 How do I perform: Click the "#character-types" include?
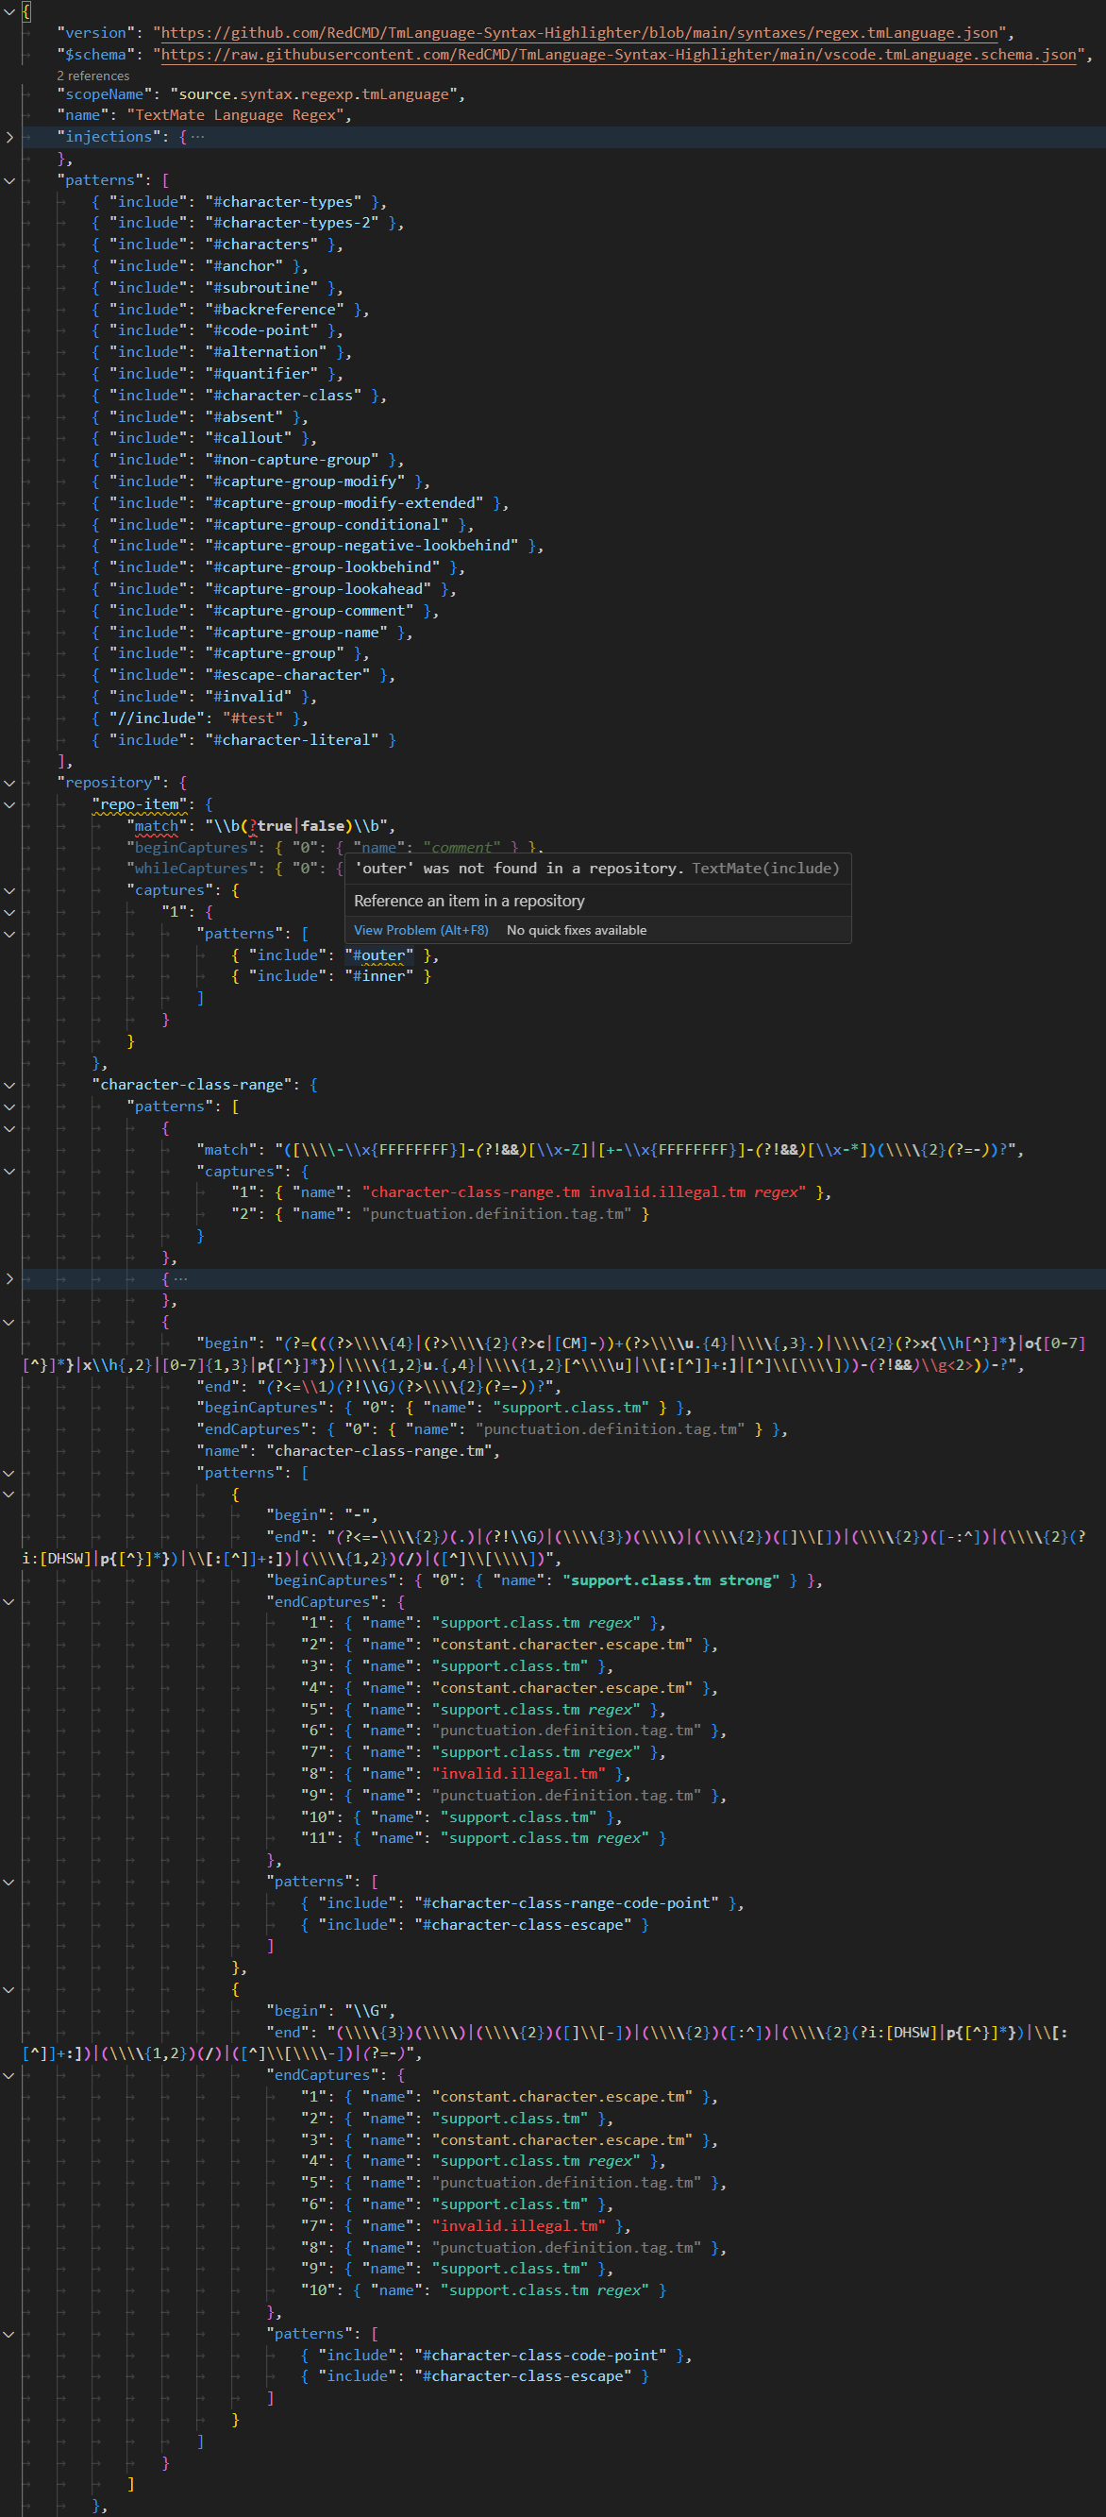[283, 201]
